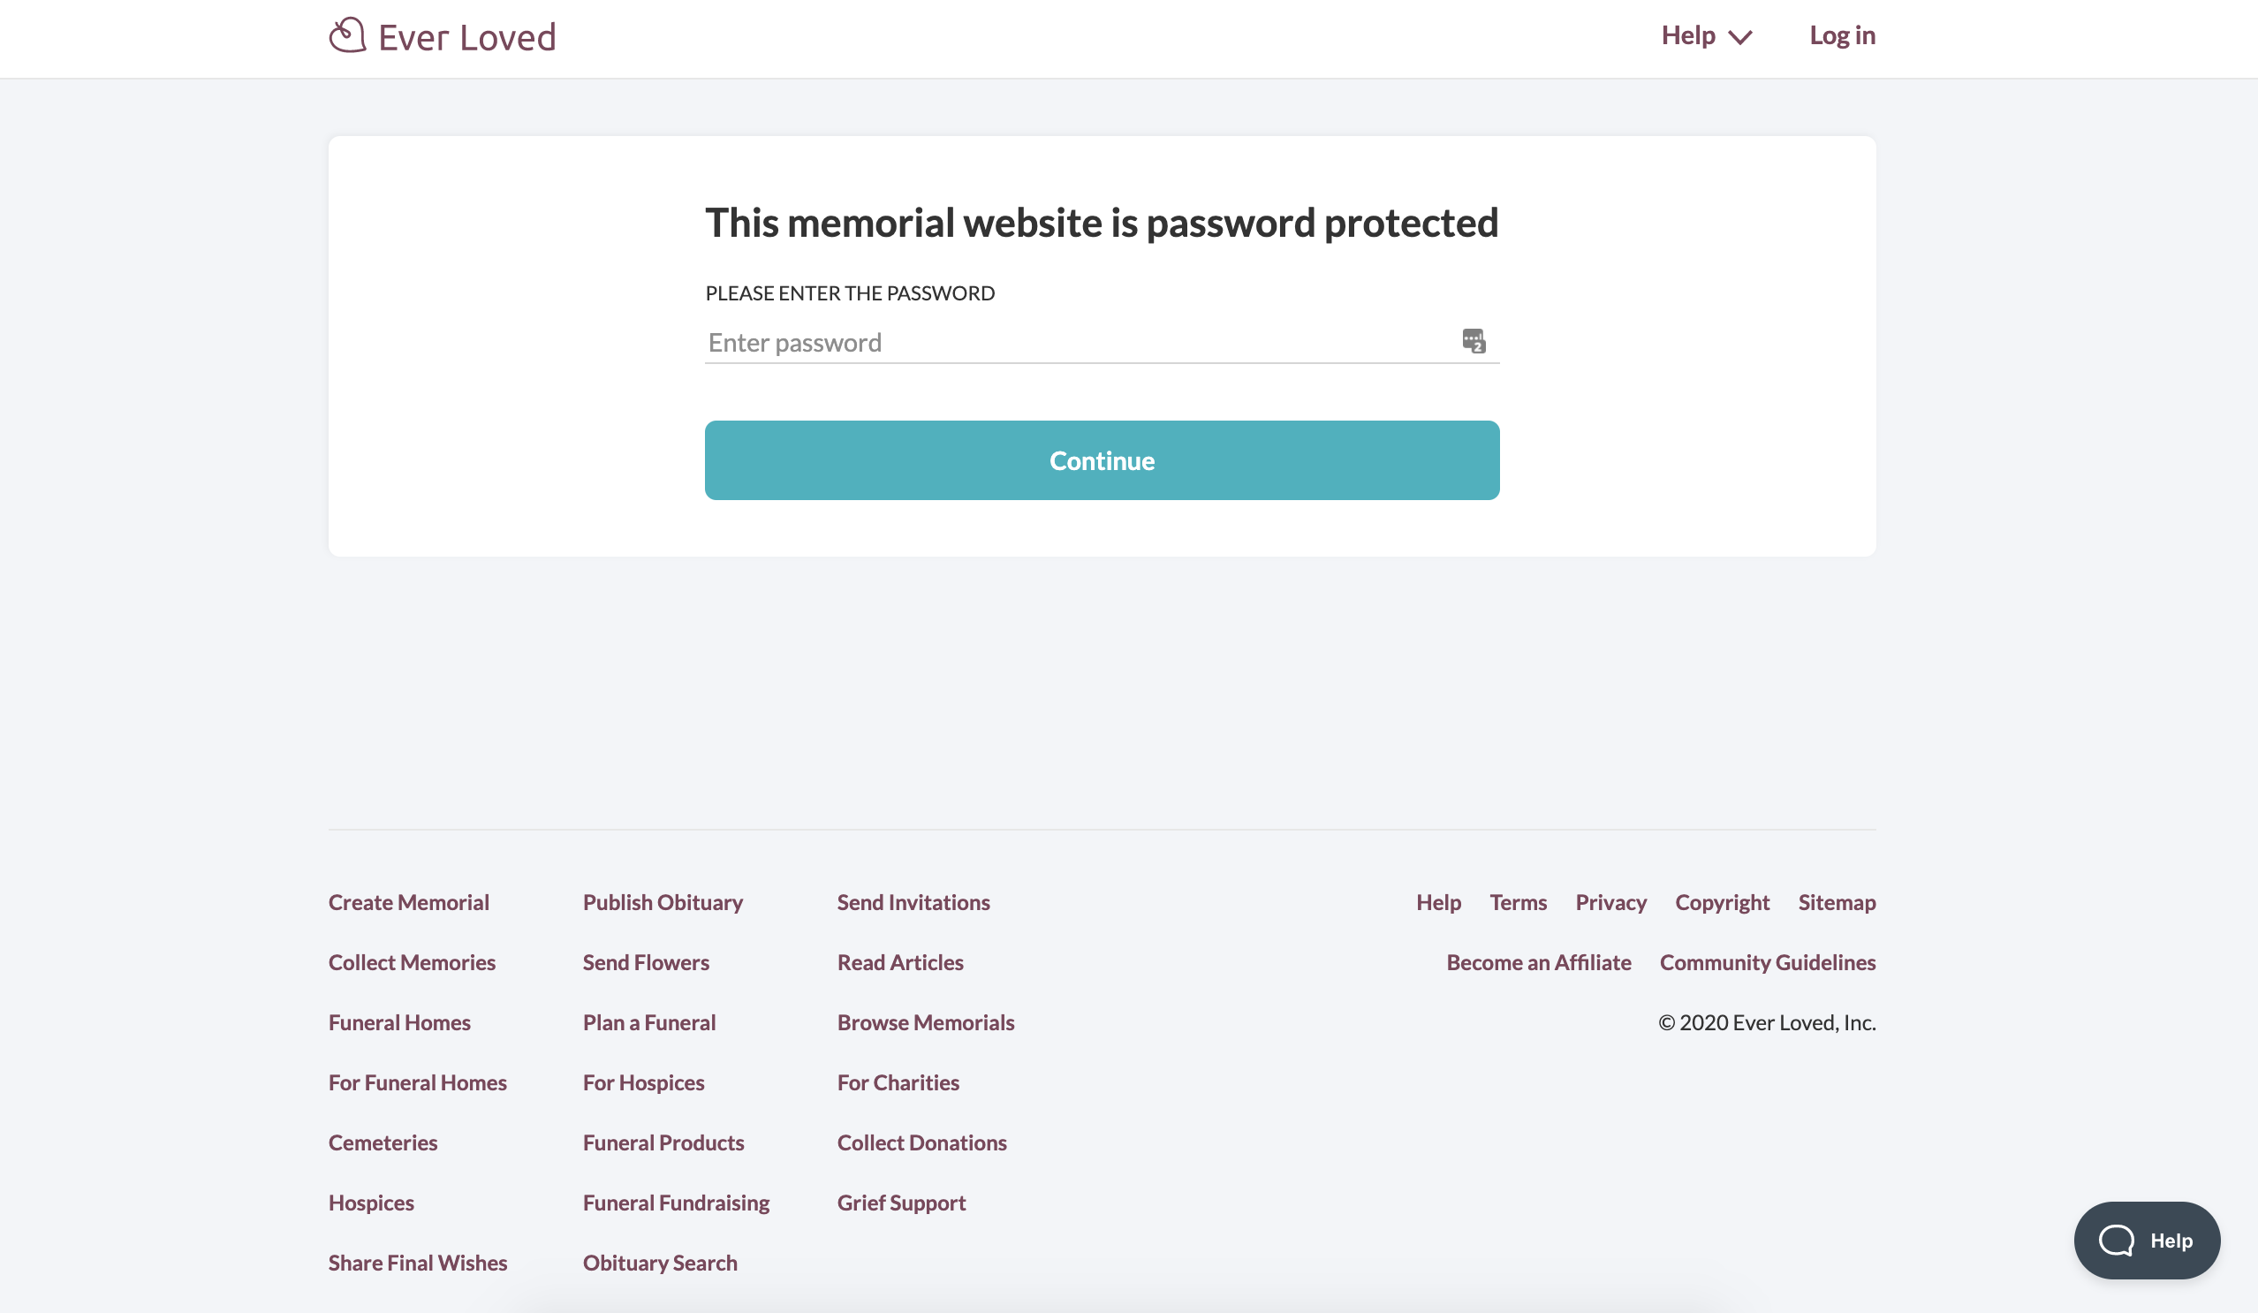This screenshot has width=2258, height=1313.
Task: Open Funeral Fundraising link
Action: pyautogui.click(x=676, y=1202)
